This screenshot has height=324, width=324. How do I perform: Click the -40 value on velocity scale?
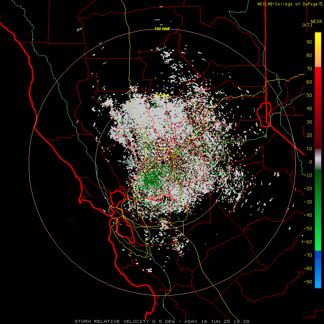(308, 215)
